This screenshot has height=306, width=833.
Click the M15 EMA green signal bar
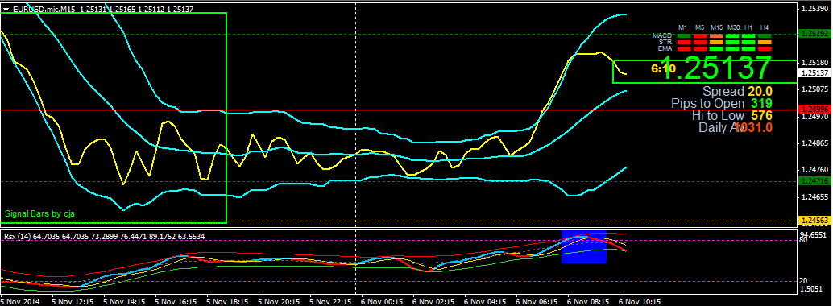click(717, 48)
